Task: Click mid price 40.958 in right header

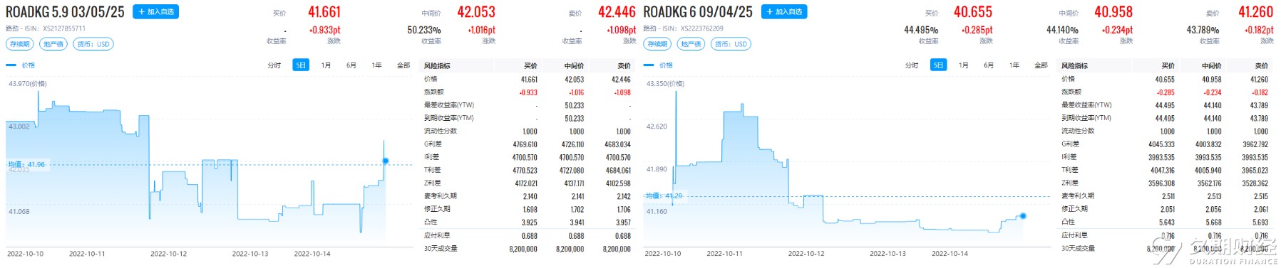Action: [1113, 12]
